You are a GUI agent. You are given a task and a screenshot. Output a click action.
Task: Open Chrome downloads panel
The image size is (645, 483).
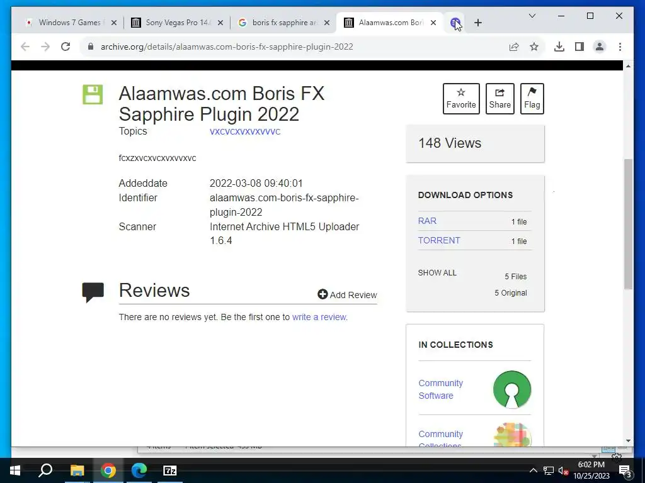coord(559,47)
